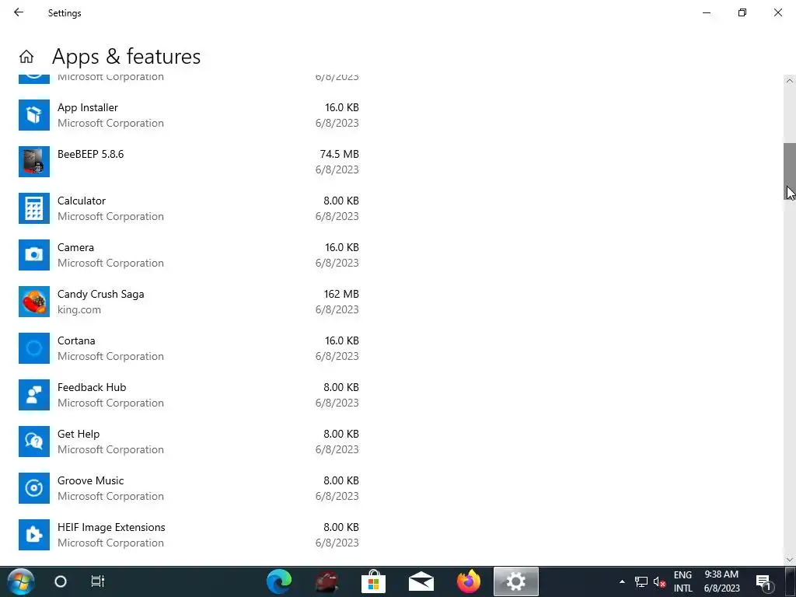Open the Action Center notifications icon
Screen dimensions: 796x597
[763, 581]
